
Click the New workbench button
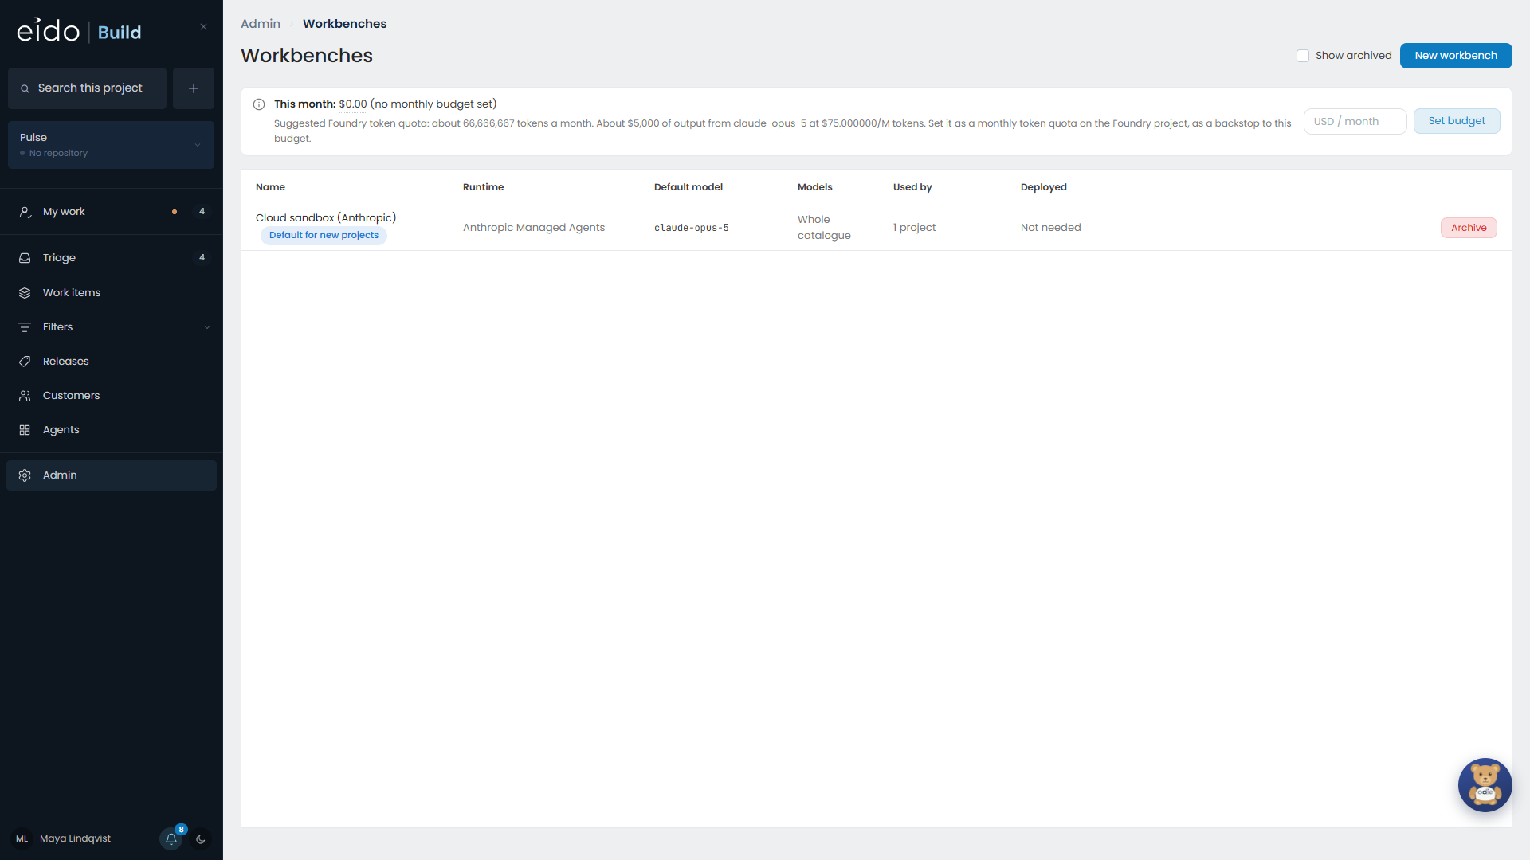click(x=1456, y=56)
